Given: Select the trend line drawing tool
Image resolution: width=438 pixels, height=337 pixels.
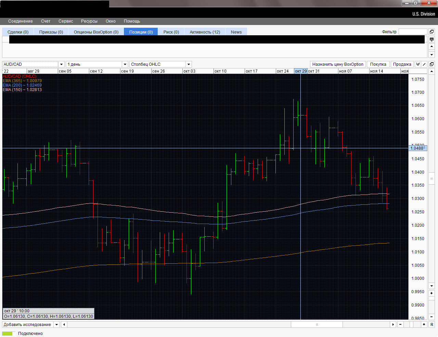Looking at the screenshot, I should coord(424,64).
